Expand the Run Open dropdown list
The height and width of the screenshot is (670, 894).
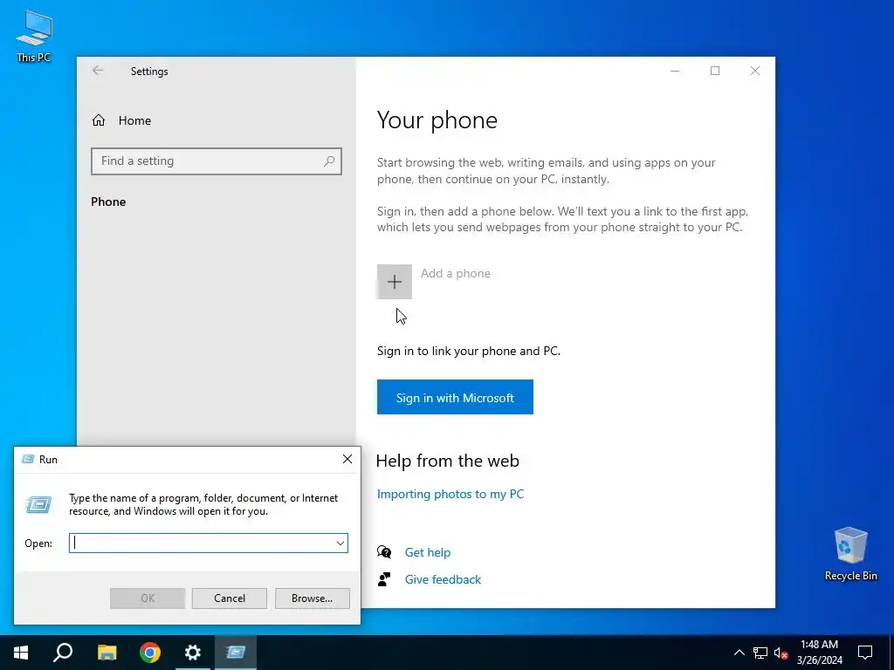pyautogui.click(x=340, y=543)
